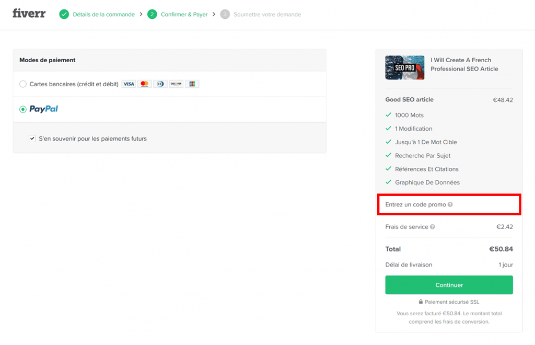Click the Discover card icon
The height and width of the screenshot is (345, 535).
(176, 84)
